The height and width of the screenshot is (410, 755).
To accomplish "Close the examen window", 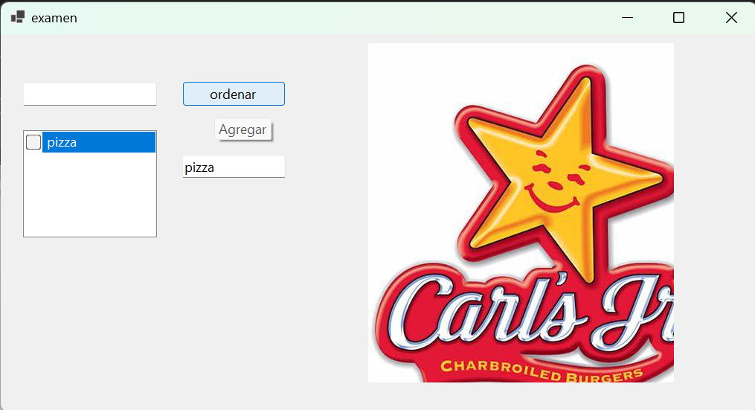I will pos(731,18).
